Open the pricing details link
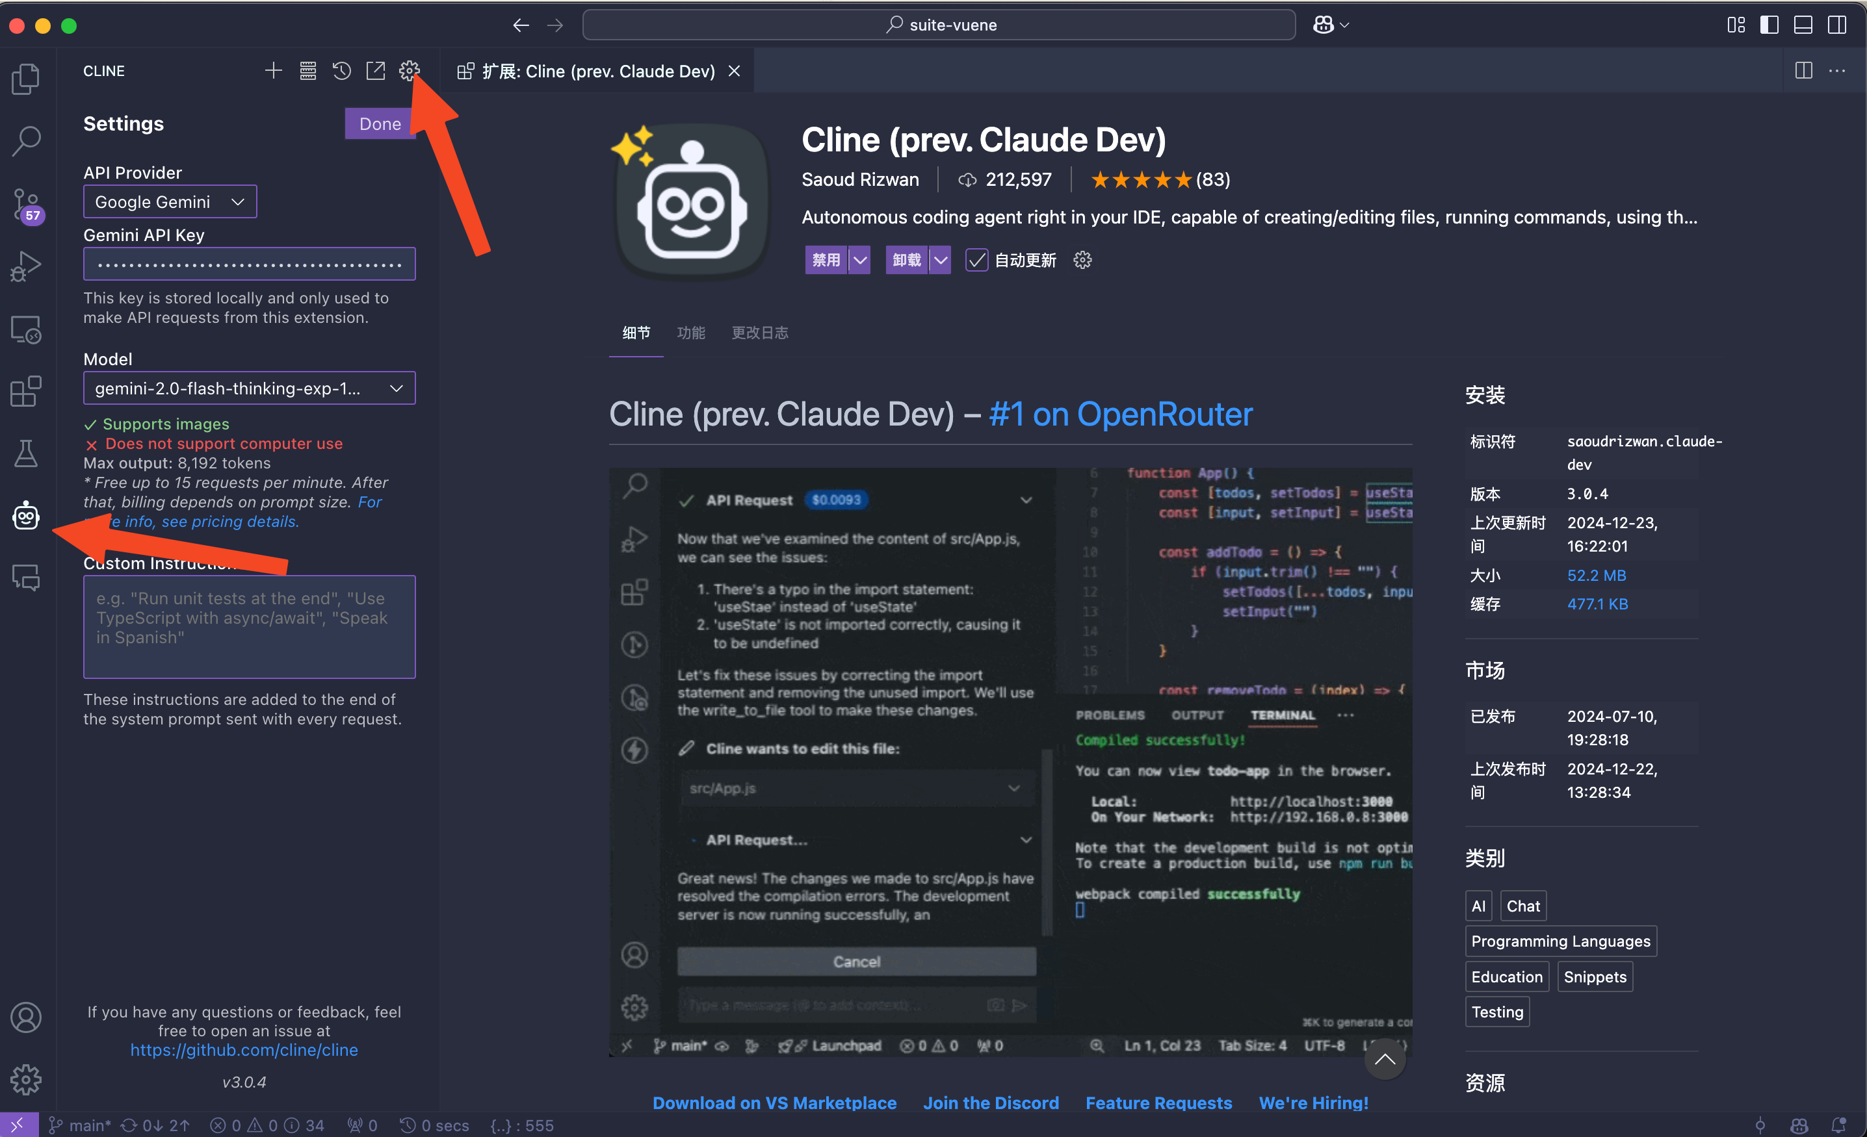Viewport: 1867px width, 1137px height. click(229, 521)
